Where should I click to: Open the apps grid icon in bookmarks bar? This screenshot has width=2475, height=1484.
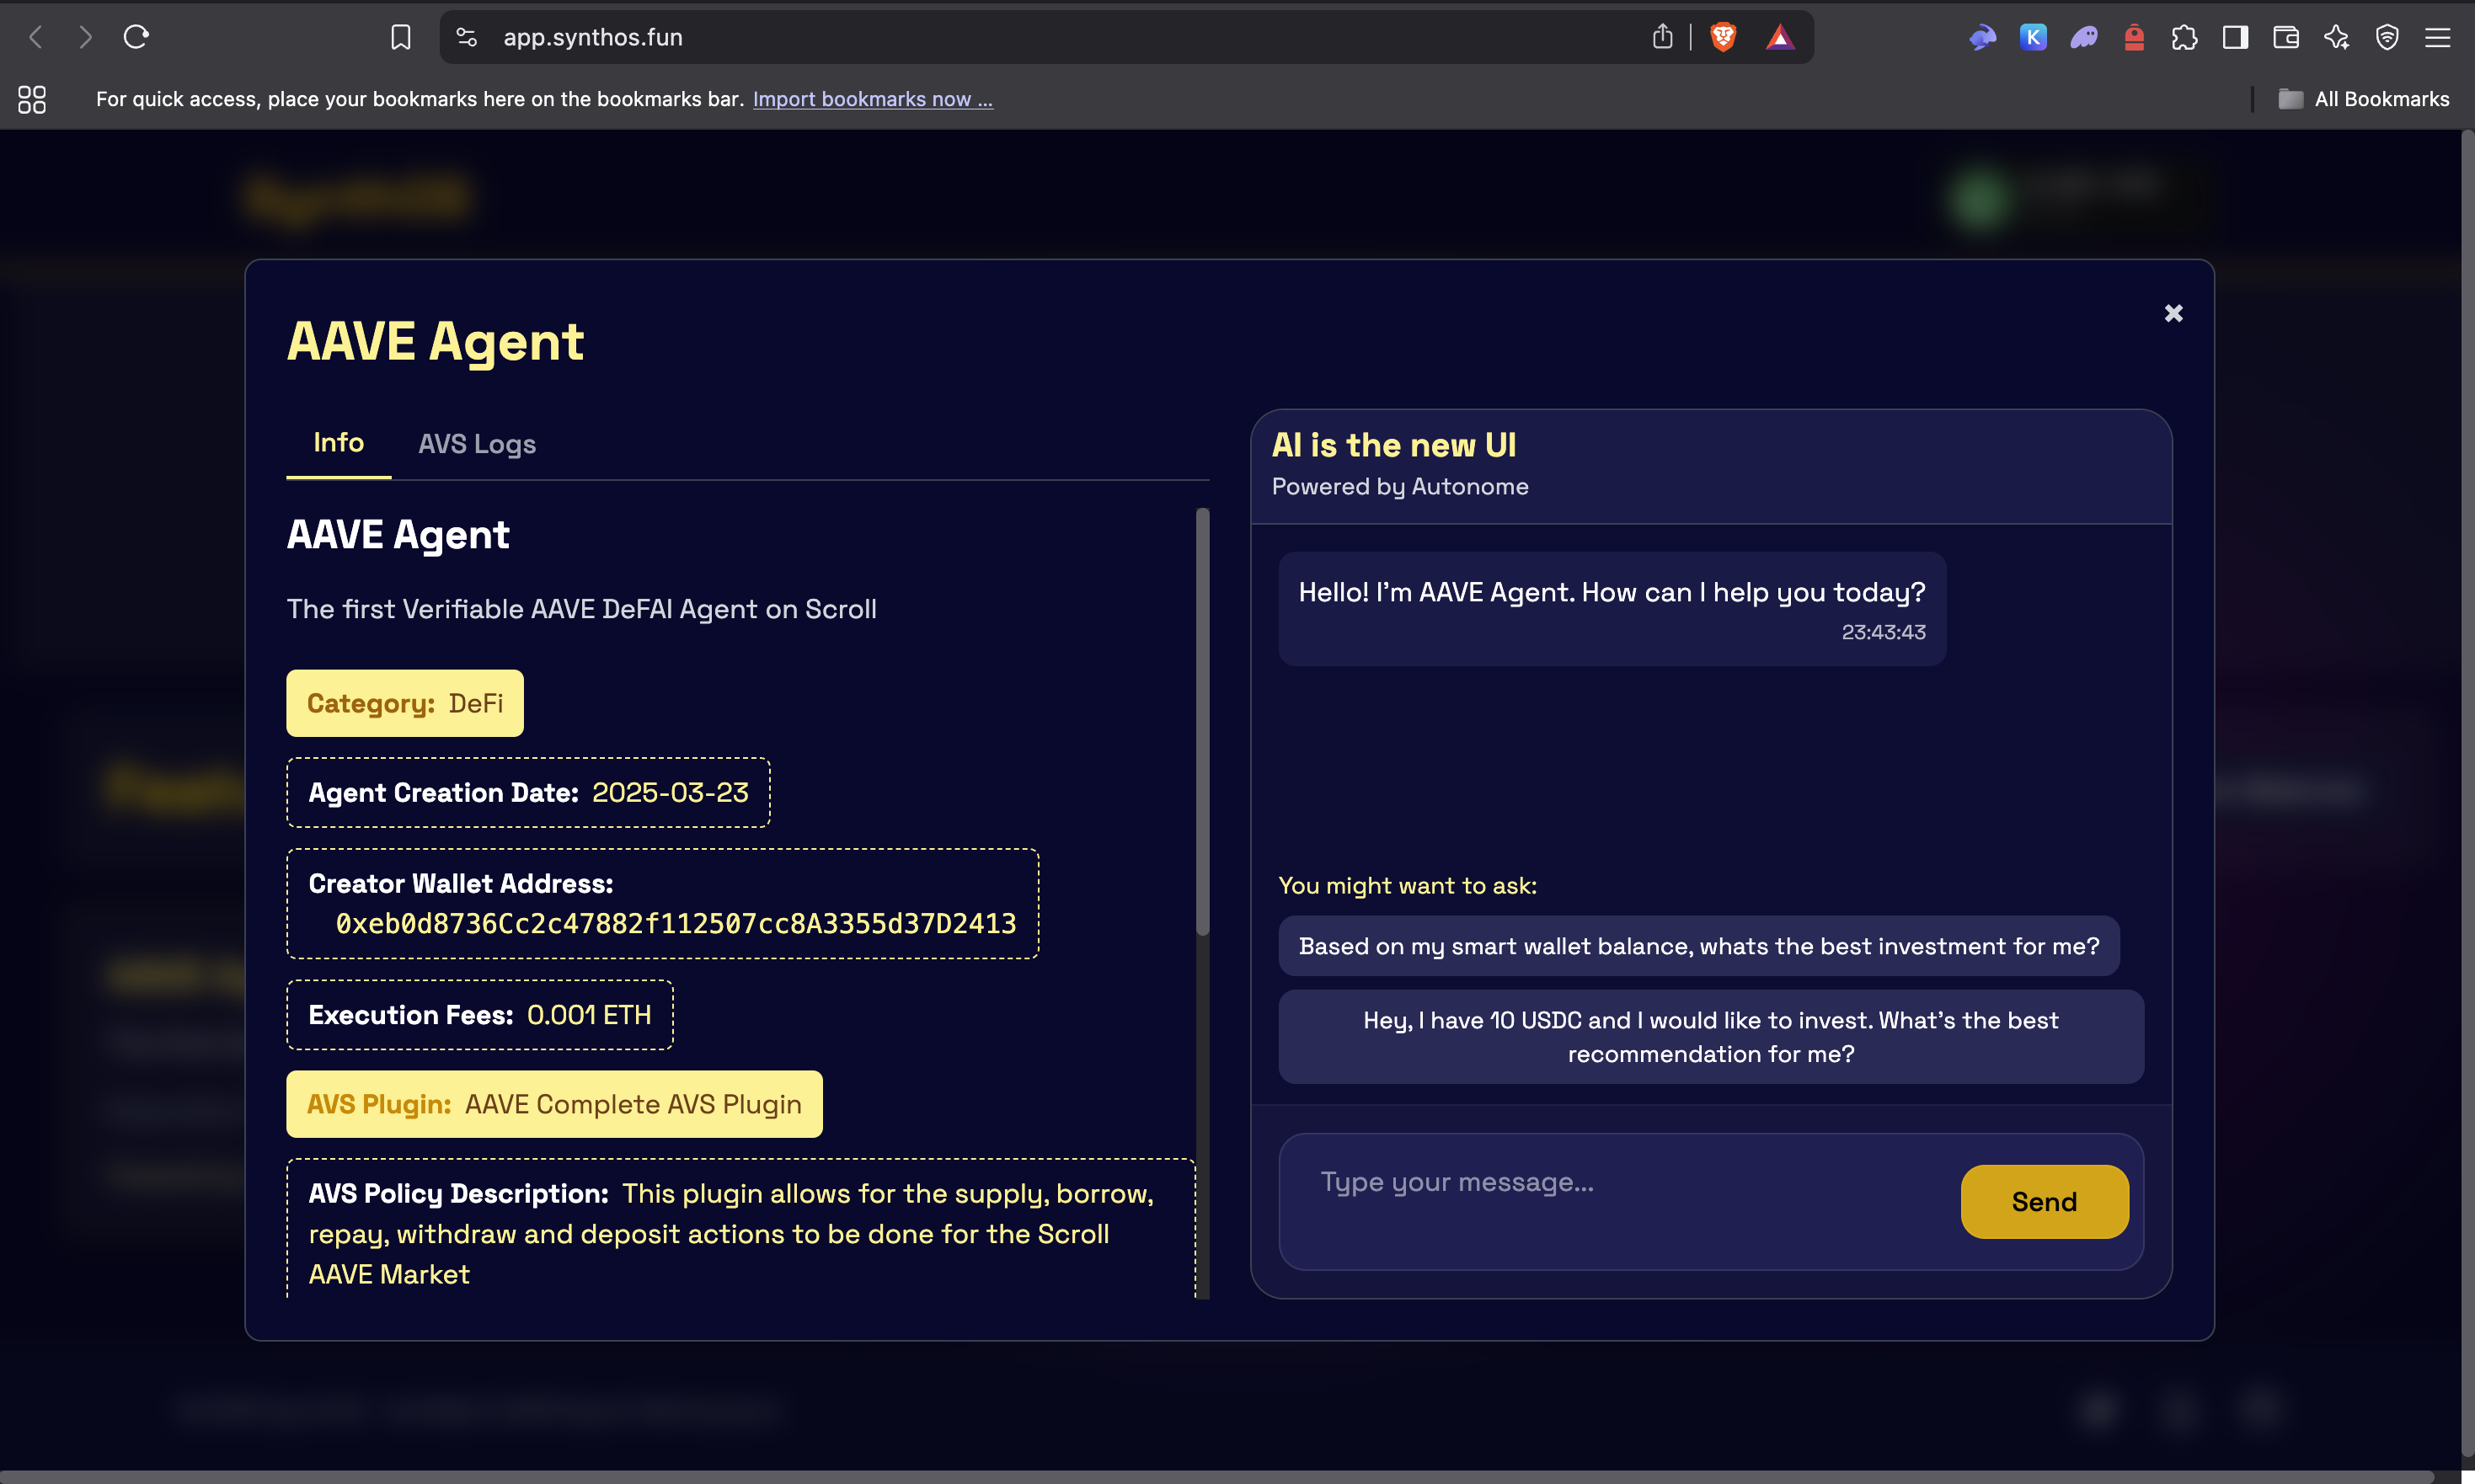[32, 99]
